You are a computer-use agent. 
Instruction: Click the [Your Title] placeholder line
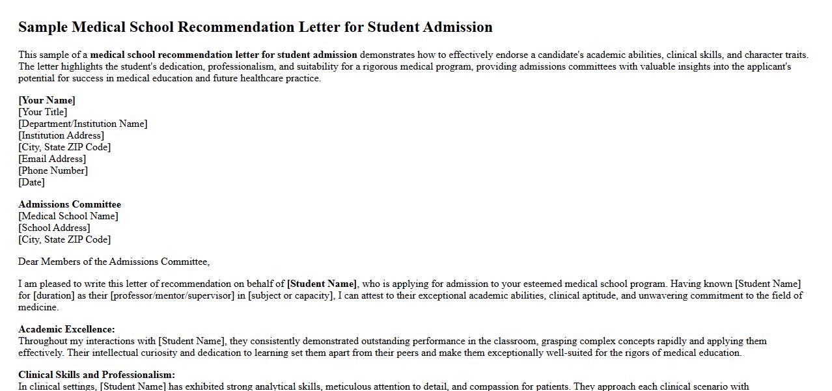(43, 112)
